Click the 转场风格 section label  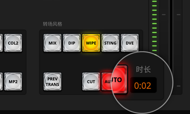coord(52,24)
